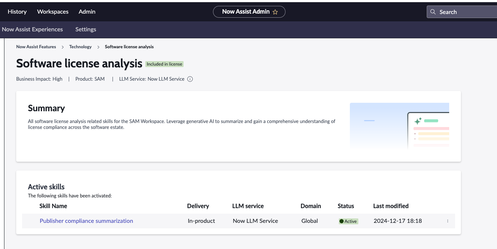Open Publisher compliance summarization skill link
497x249 pixels.
pyautogui.click(x=86, y=221)
